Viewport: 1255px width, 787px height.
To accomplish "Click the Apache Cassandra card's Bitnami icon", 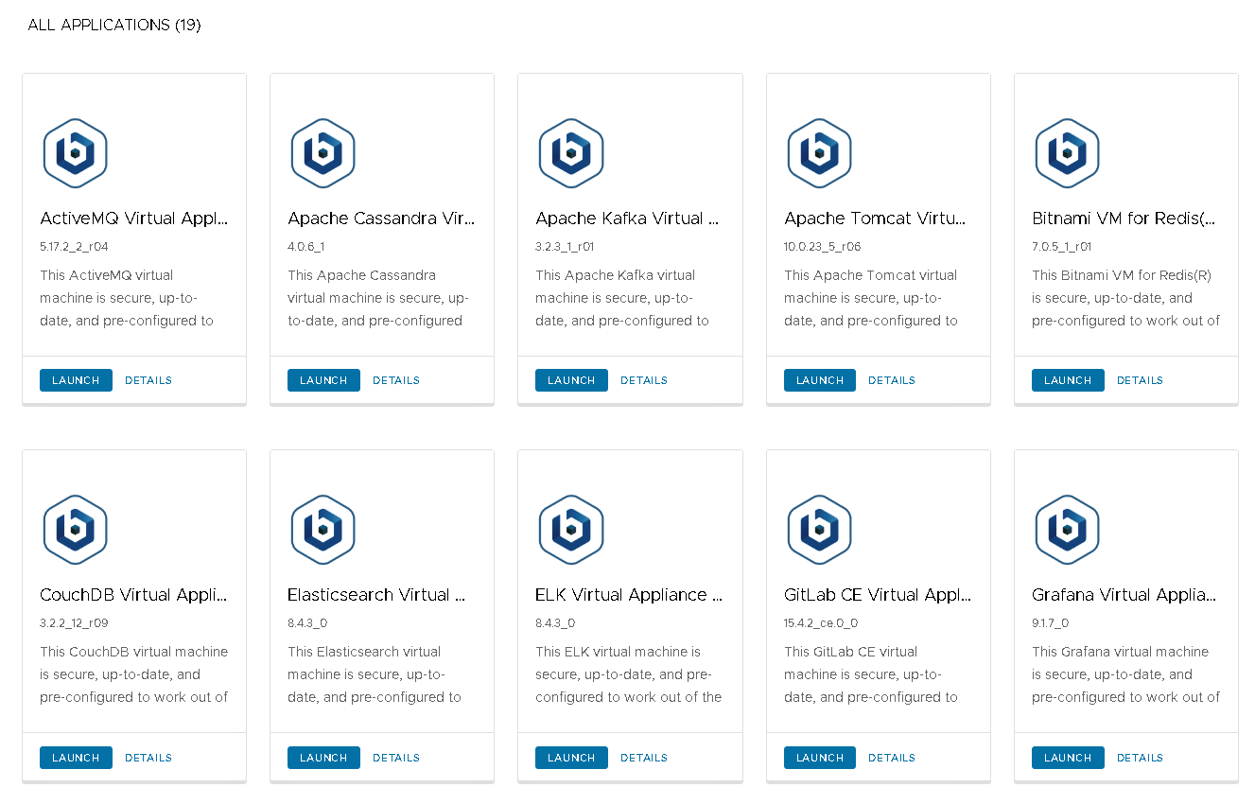I will (x=322, y=153).
